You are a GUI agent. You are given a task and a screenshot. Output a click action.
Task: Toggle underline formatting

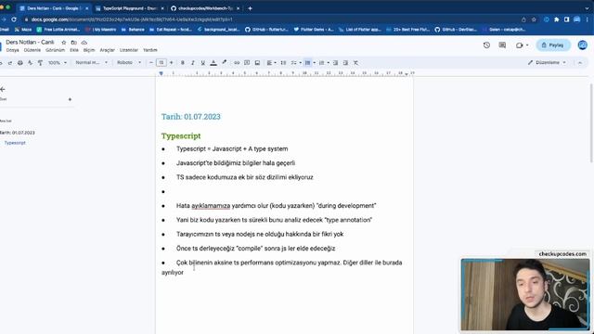point(202,63)
